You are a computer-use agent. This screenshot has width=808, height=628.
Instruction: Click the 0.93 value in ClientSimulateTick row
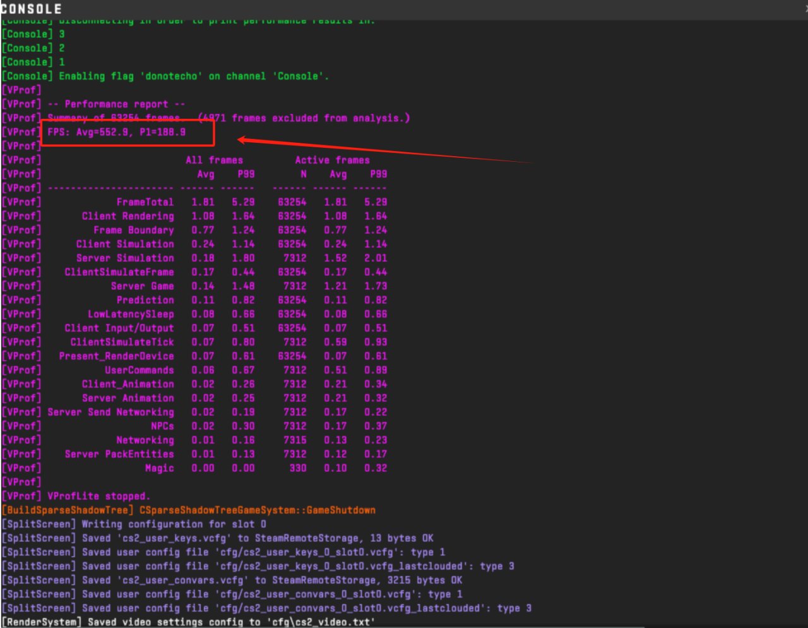tap(376, 342)
